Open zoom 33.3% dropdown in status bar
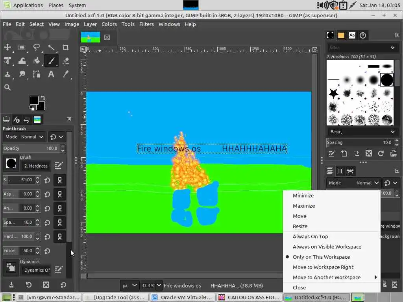The width and height of the screenshot is (403, 302). click(159, 285)
